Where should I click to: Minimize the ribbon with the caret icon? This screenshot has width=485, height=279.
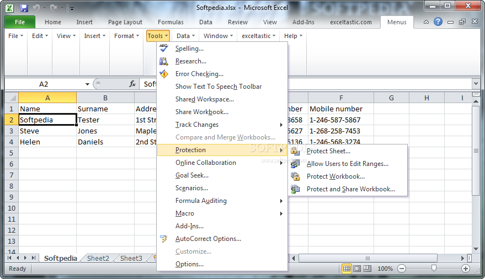point(426,22)
